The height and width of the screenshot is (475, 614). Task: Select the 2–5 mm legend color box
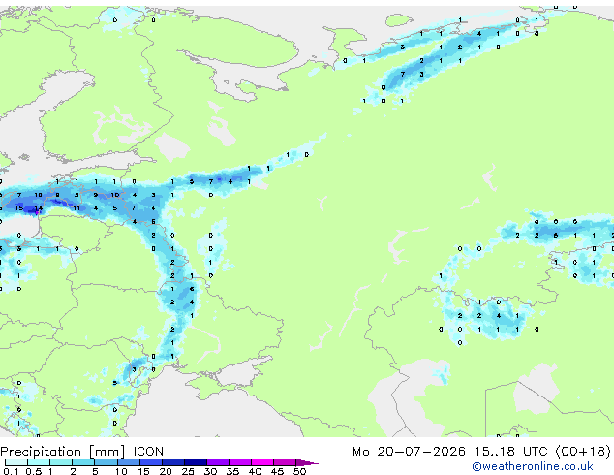coord(83,462)
